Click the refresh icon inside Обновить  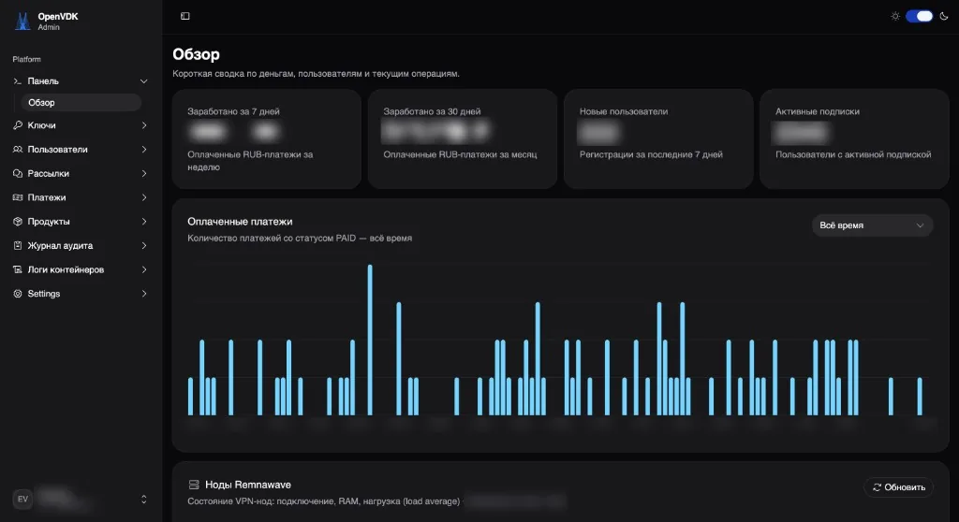pos(877,487)
